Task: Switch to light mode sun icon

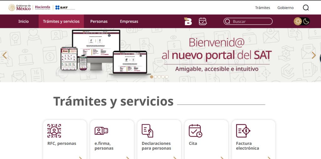Action: [298, 21]
